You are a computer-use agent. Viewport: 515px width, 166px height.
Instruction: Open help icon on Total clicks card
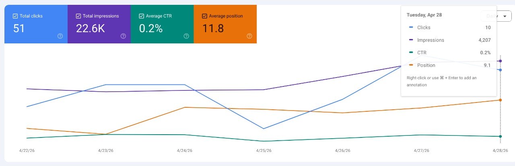60,36
